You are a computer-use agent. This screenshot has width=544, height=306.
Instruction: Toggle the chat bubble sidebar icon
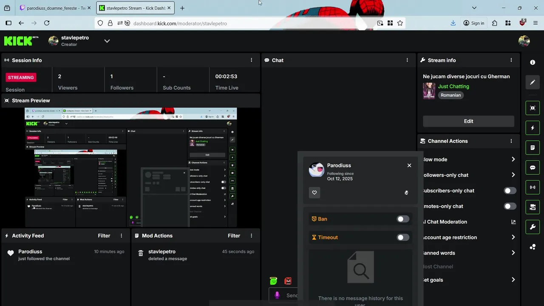[x=533, y=167]
